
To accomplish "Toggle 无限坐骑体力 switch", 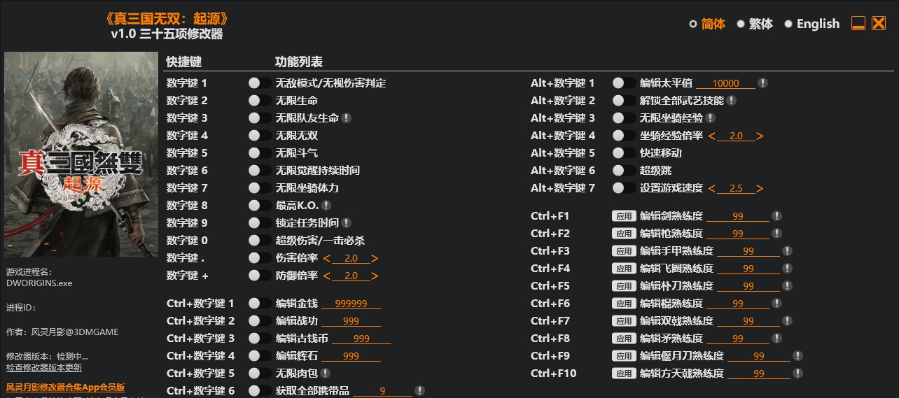I will pos(260,188).
